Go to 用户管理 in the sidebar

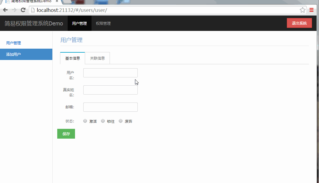point(13,43)
